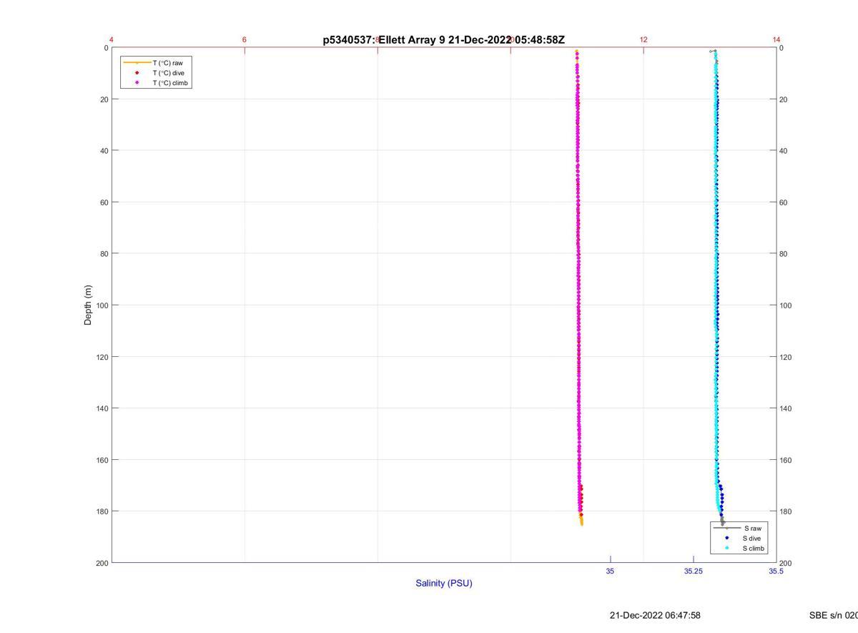Select the "S dive" legend entry

pyautogui.click(x=752, y=538)
